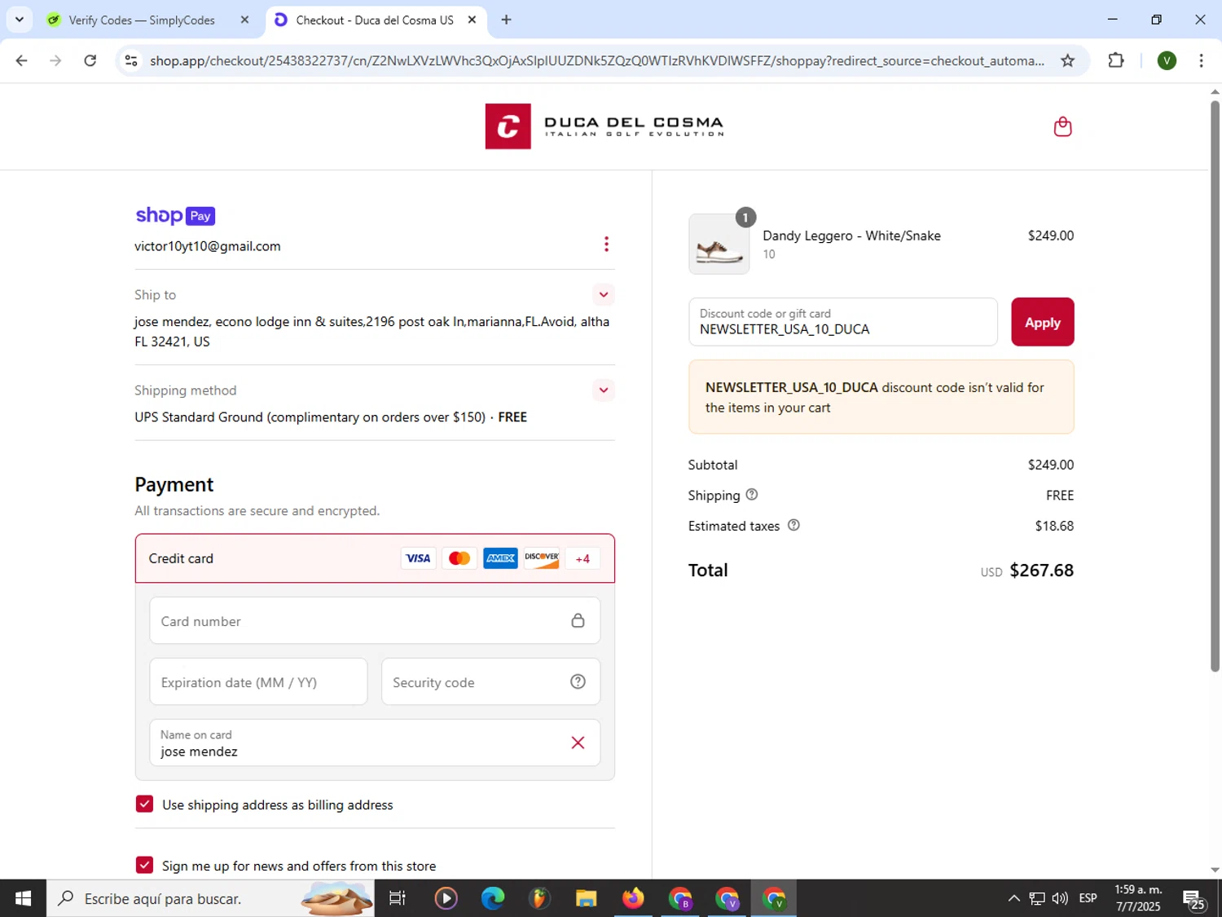Click into the Card number field

coord(375,621)
